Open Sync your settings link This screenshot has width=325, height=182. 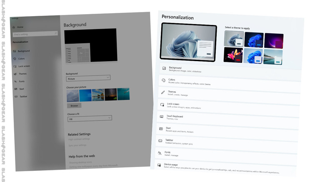click(x=77, y=145)
